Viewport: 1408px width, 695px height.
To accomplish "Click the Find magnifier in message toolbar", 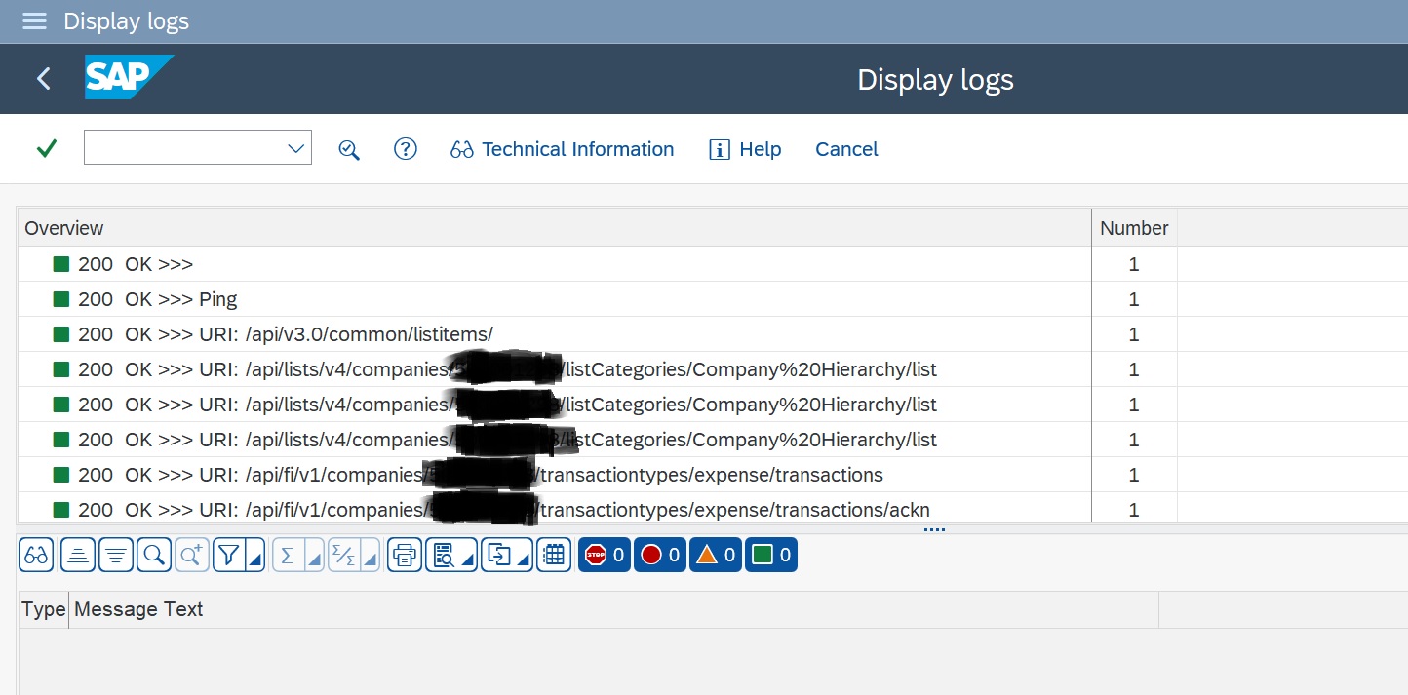I will pos(153,556).
